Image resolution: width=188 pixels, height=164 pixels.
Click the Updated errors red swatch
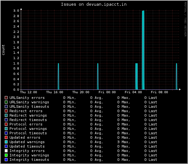6,137
